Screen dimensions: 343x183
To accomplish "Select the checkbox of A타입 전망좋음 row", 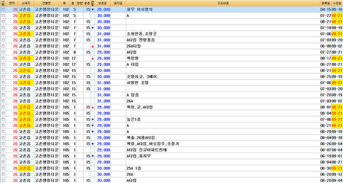I will (x=3, y=40).
